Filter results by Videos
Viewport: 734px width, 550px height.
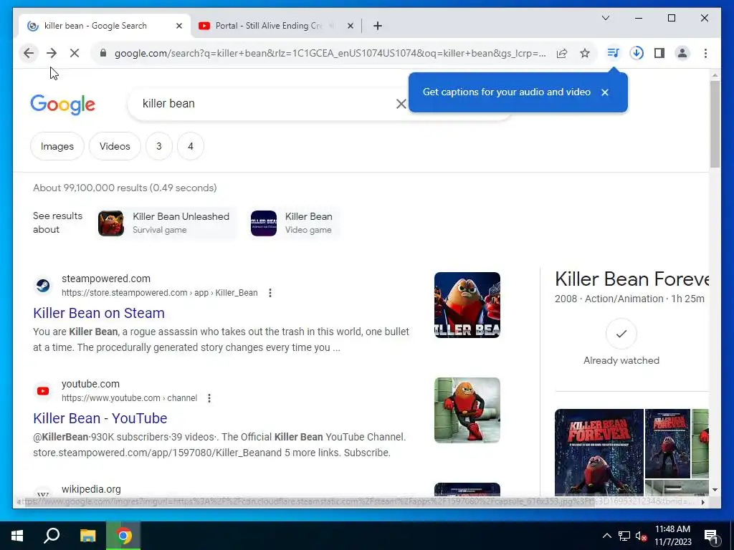pos(115,146)
